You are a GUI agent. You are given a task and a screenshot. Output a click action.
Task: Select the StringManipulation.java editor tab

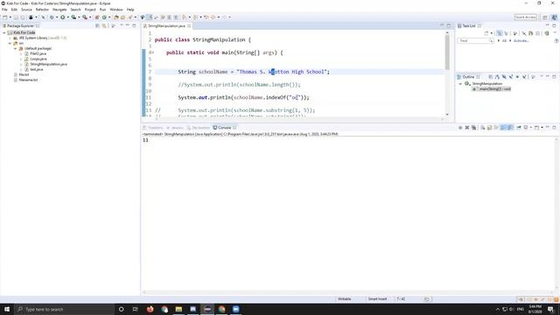pos(167,25)
